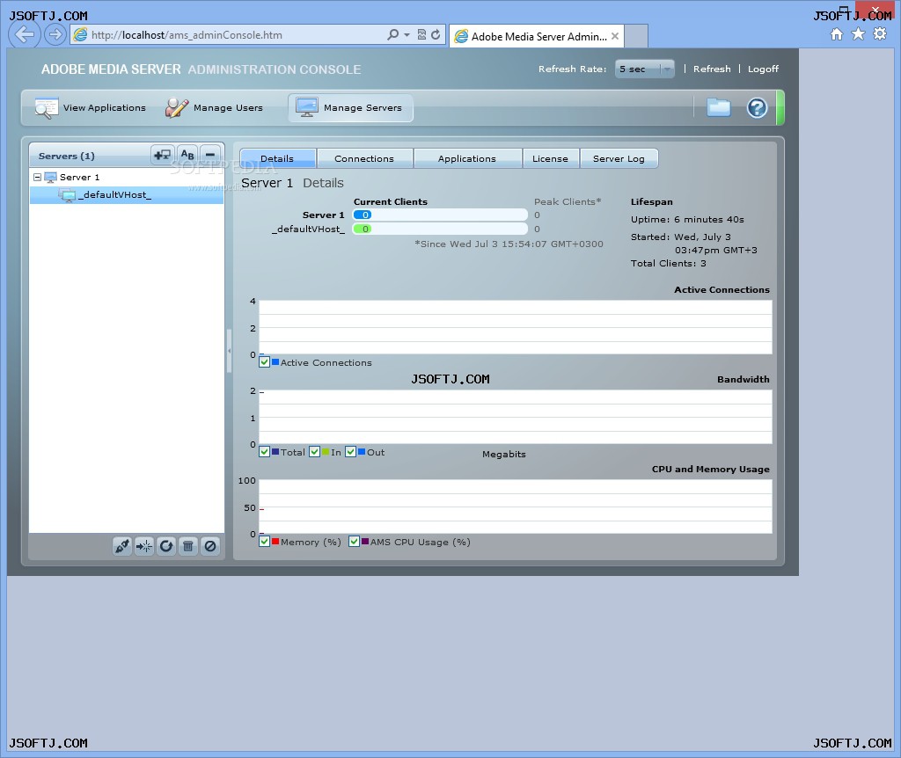Reload page with address bar refresh icon
The height and width of the screenshot is (758, 901).
pos(436,34)
